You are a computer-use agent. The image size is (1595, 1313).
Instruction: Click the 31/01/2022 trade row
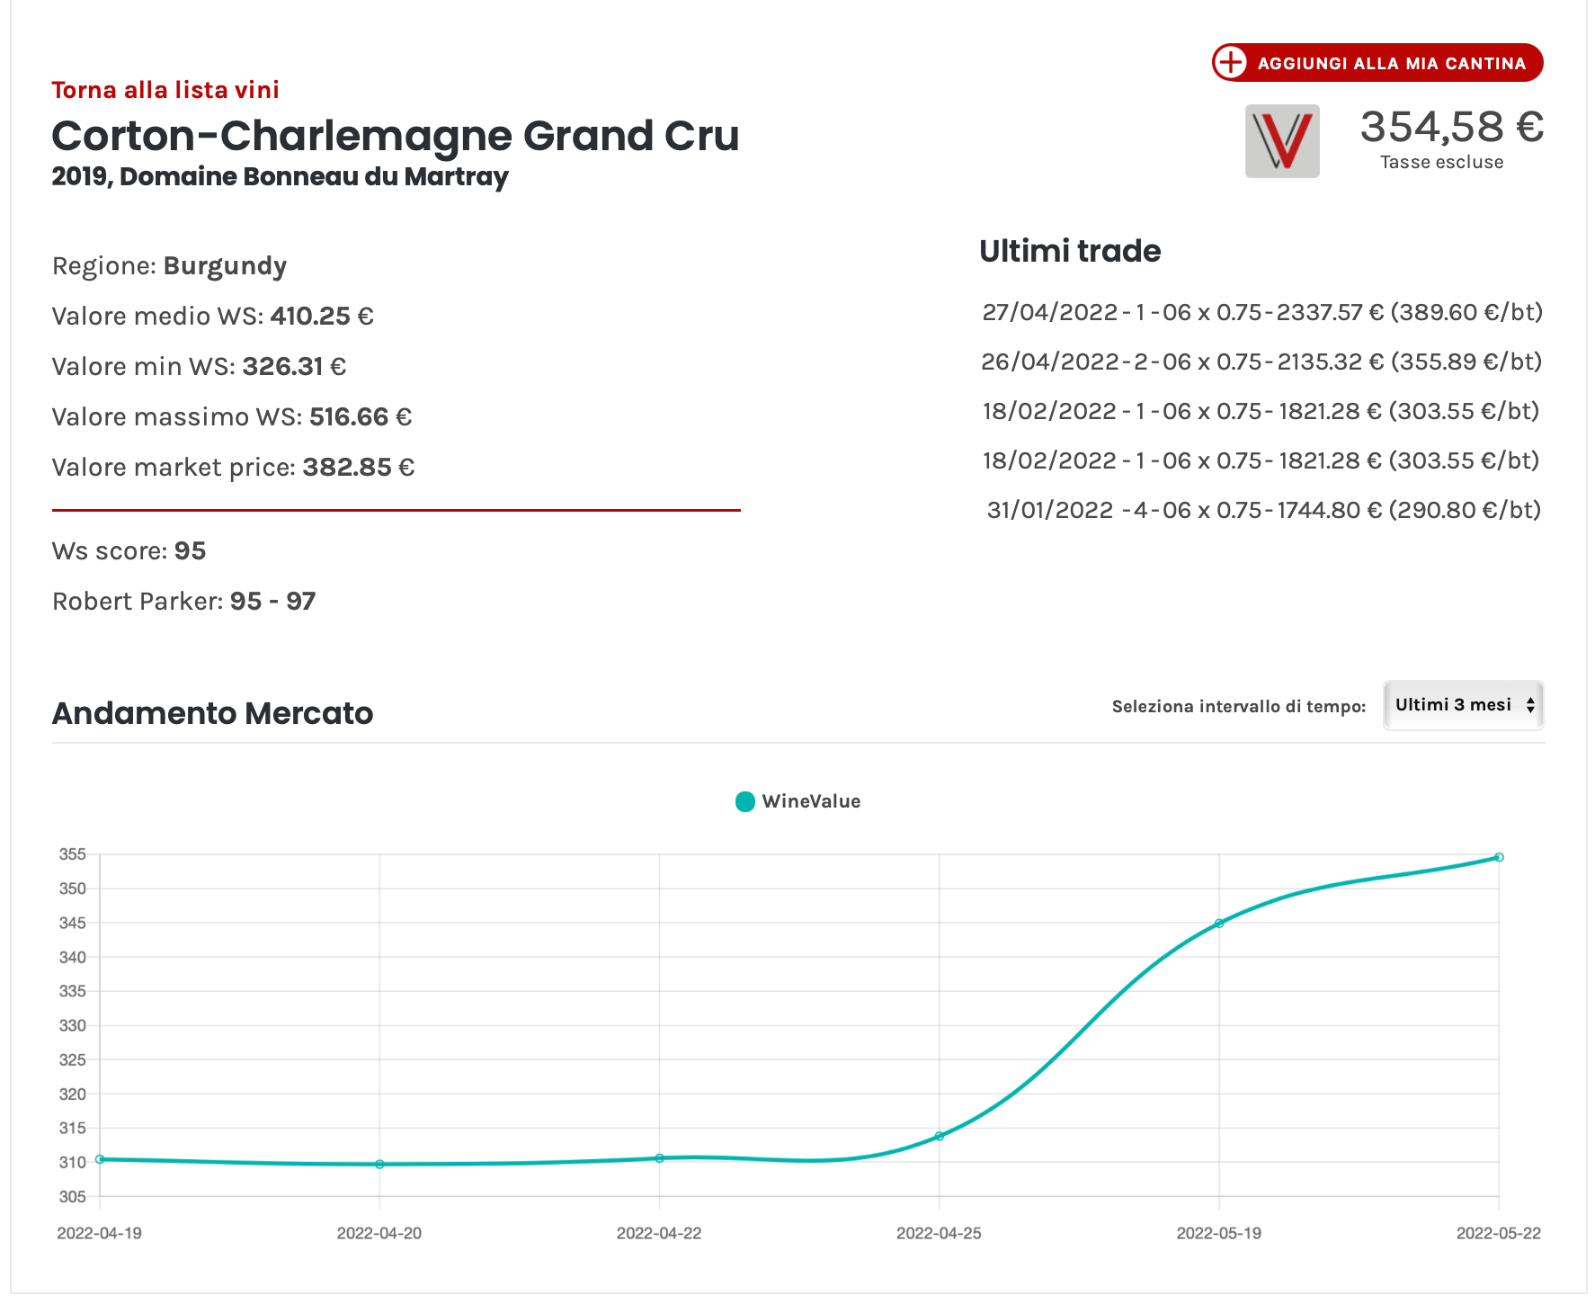[x=1264, y=510]
